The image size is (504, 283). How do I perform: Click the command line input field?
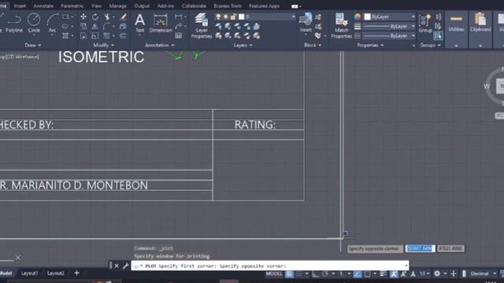pyautogui.click(x=270, y=266)
